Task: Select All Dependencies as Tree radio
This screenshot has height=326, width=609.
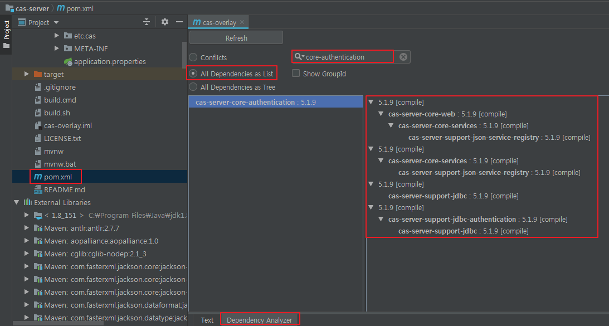Action: pos(193,87)
